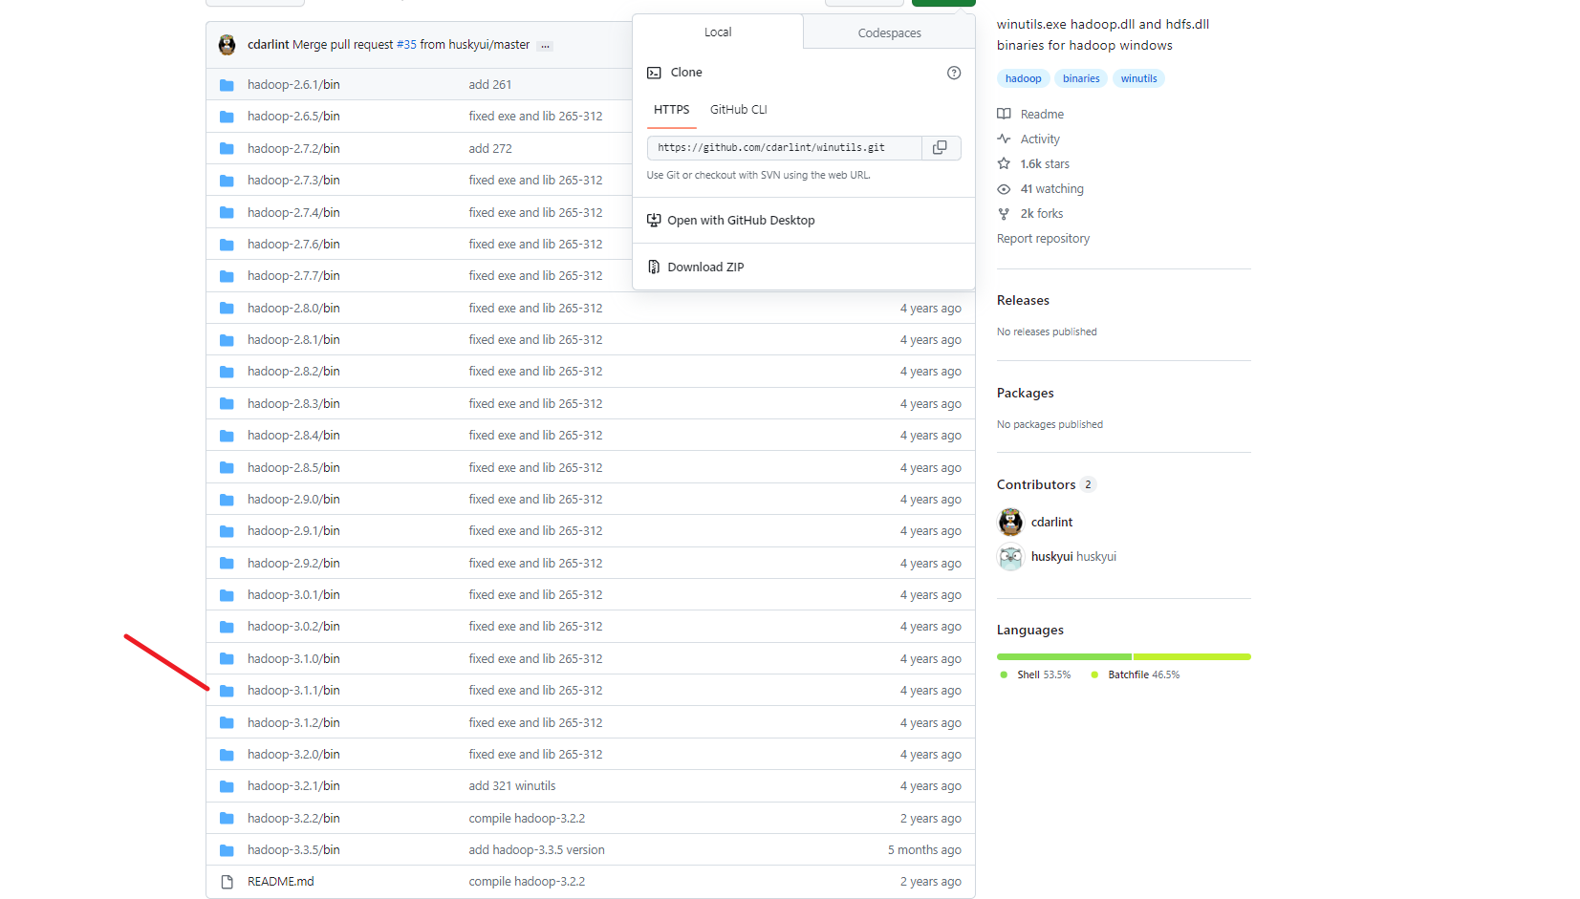Open pull request #35 link
This screenshot has height=899, width=1580.
tap(406, 45)
